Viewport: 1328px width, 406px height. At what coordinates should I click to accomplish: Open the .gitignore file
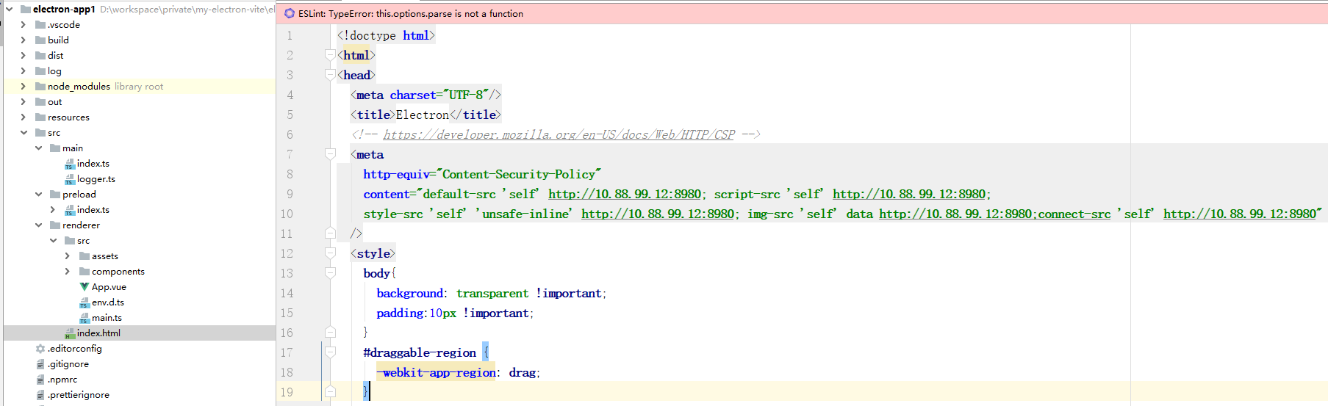pyautogui.click(x=68, y=364)
